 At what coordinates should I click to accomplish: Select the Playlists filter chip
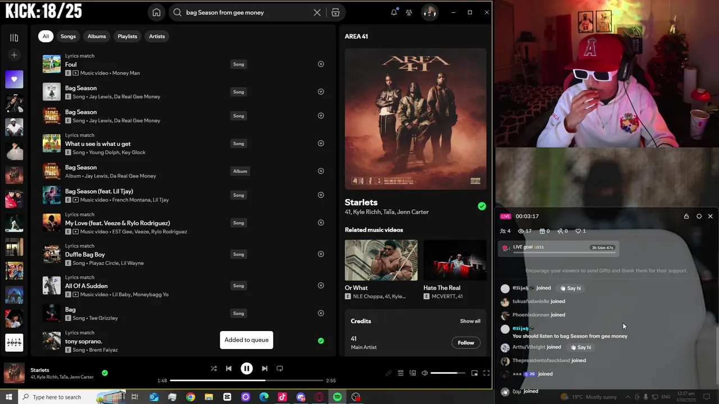[x=128, y=36]
